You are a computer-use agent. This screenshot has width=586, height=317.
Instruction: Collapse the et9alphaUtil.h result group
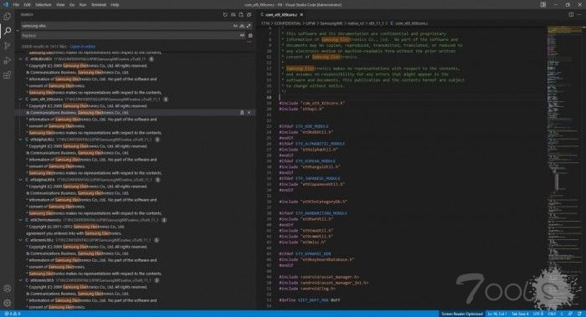[x=21, y=180]
